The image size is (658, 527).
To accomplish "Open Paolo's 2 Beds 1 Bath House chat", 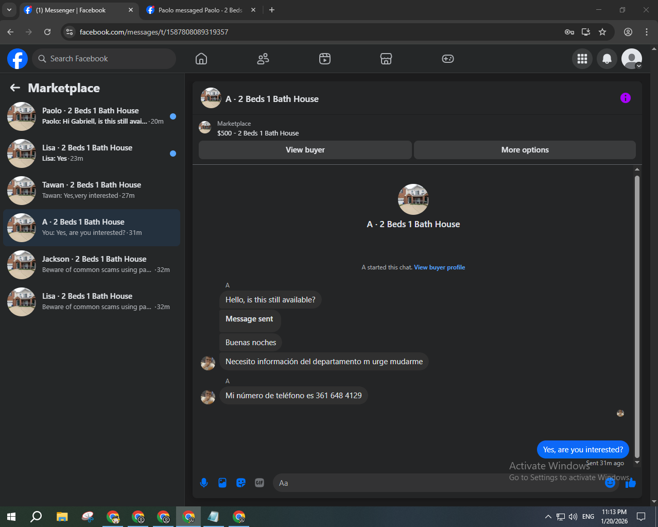I will pos(92,116).
